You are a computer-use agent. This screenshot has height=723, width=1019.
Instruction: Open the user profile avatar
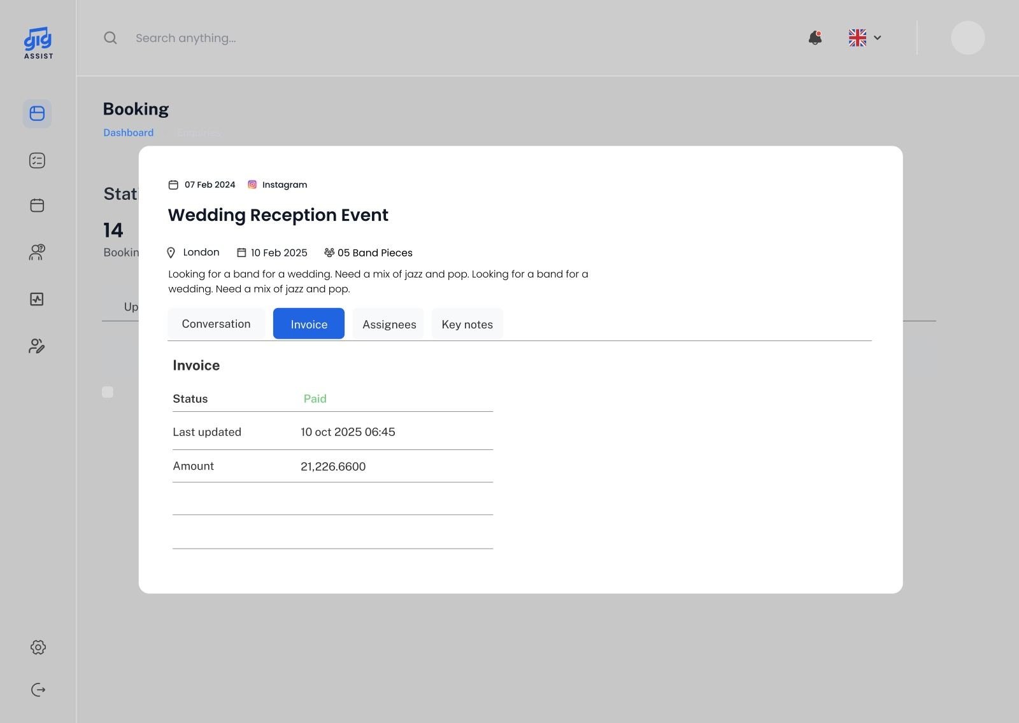968,38
